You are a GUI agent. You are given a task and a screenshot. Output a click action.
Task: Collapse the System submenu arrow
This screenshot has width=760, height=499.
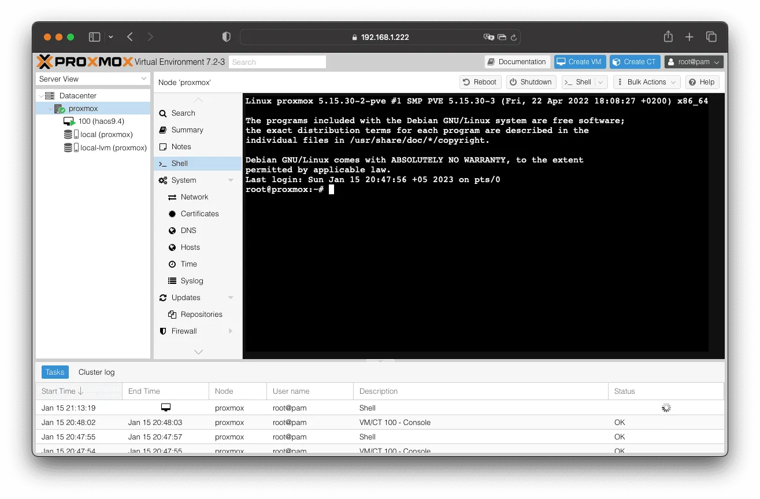pos(231,180)
